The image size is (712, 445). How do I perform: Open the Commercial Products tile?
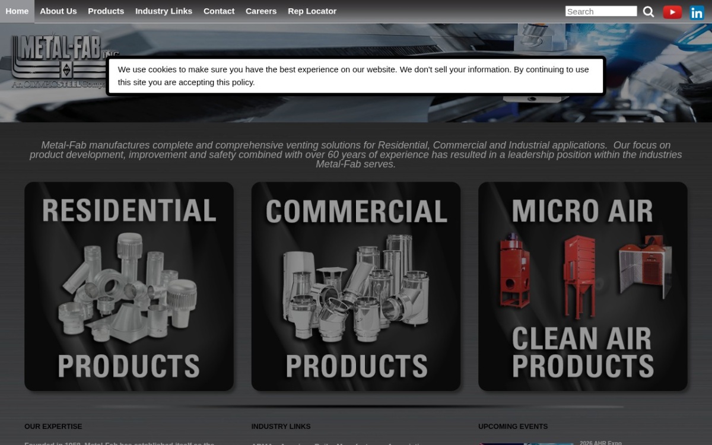(356, 286)
